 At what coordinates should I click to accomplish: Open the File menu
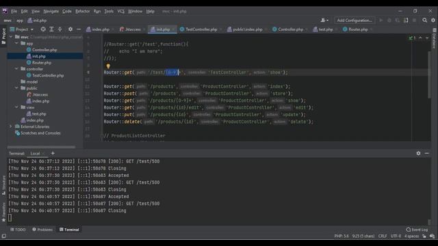pos(14,12)
